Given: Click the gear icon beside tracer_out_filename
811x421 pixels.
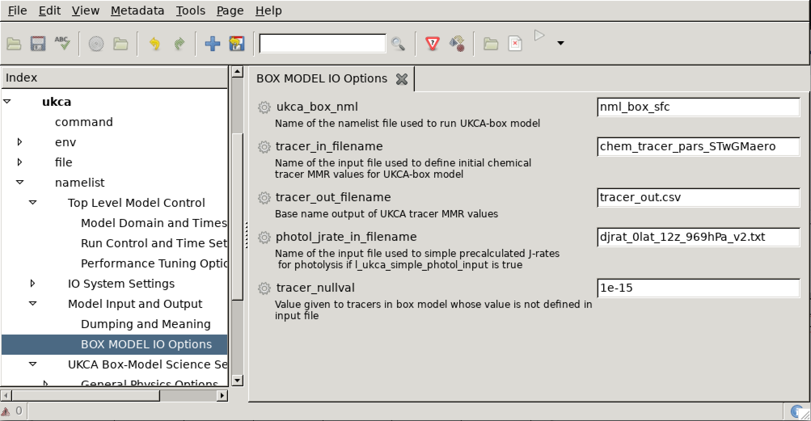Looking at the screenshot, I should 264,198.
